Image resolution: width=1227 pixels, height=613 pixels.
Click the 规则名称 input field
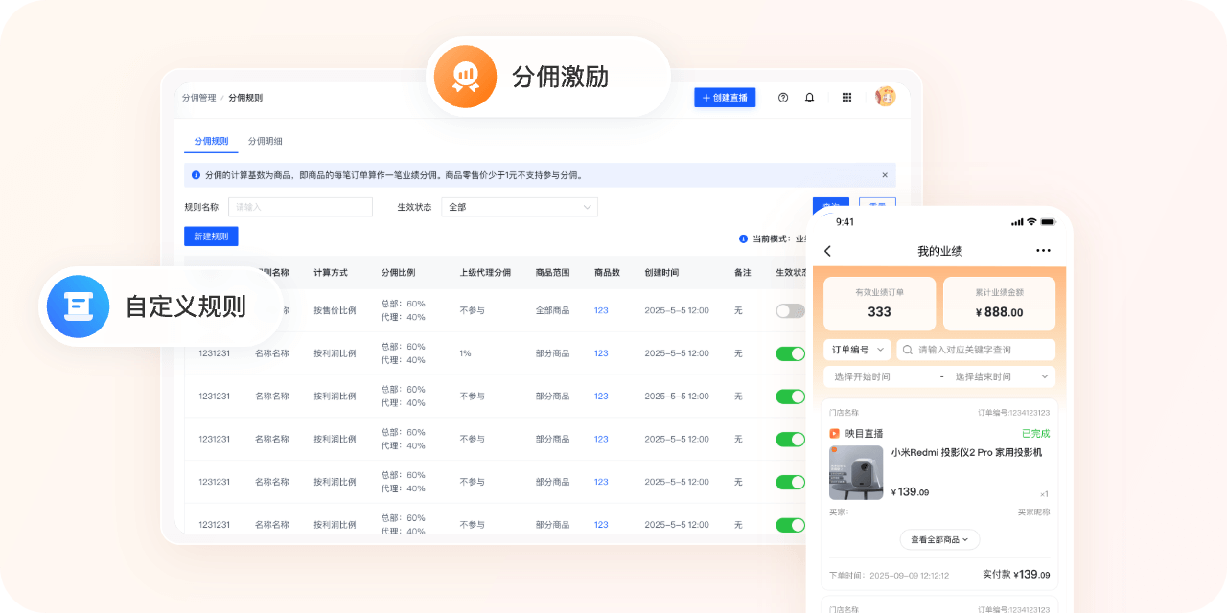tap(300, 207)
